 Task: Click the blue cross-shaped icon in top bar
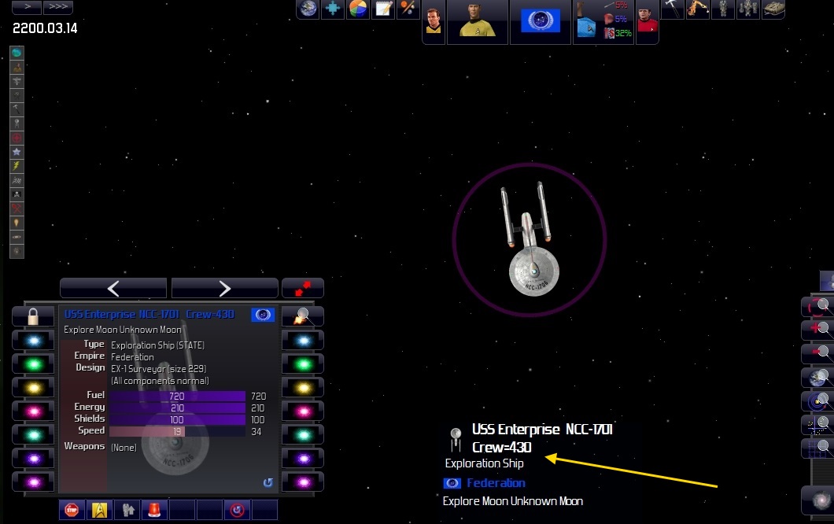click(333, 9)
